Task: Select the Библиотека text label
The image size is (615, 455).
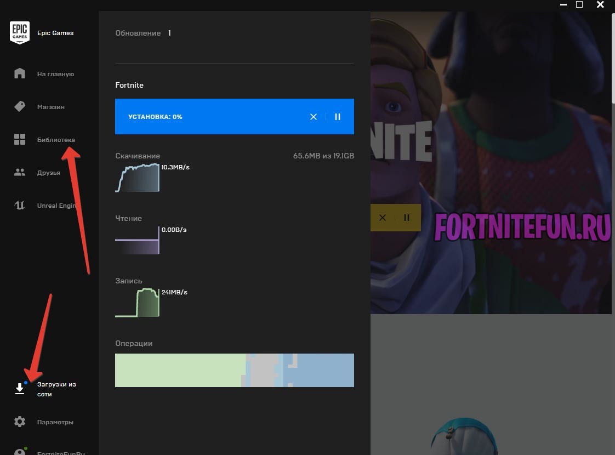Action: tap(56, 140)
